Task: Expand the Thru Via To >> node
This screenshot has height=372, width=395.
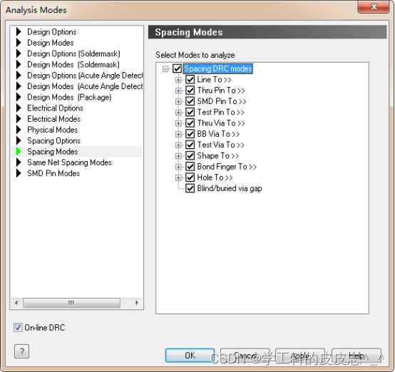Action: pos(178,123)
